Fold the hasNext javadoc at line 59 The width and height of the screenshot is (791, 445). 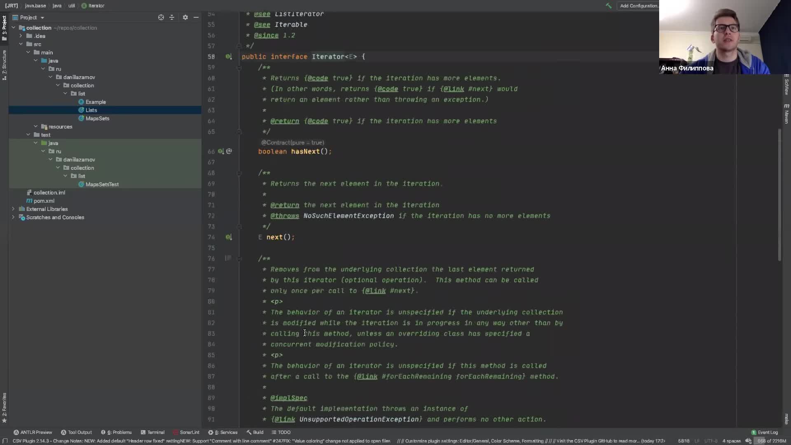click(x=239, y=67)
